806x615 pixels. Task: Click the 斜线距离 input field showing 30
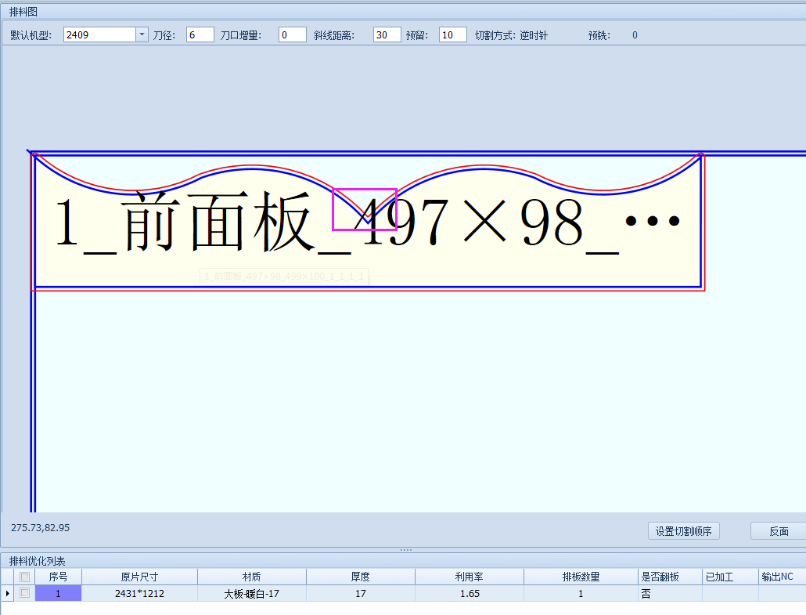pyautogui.click(x=387, y=34)
